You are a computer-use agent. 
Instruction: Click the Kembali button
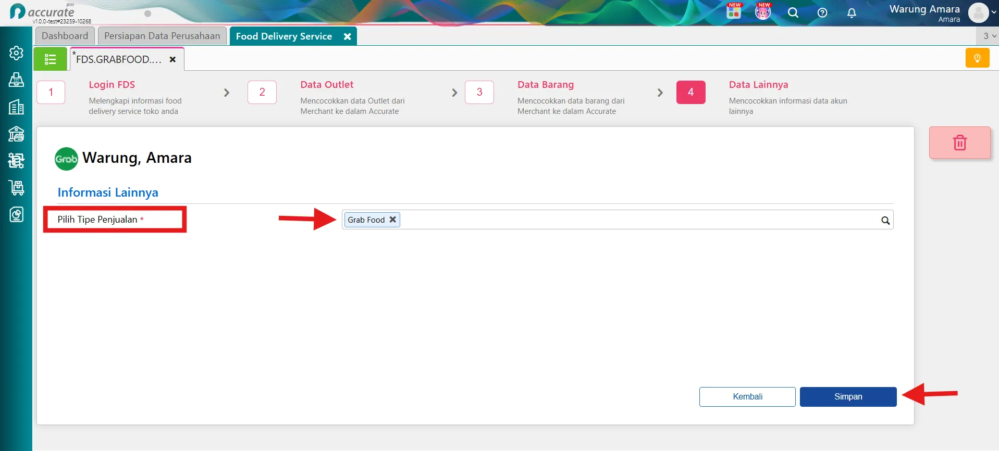click(x=747, y=397)
